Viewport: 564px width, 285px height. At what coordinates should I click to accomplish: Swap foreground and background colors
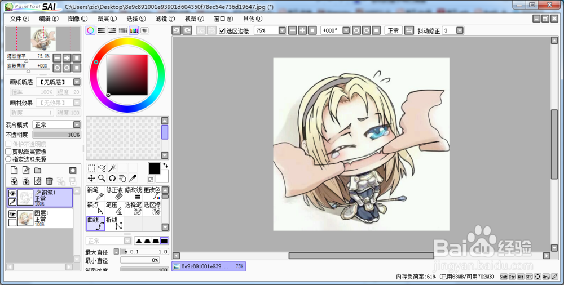click(165, 166)
